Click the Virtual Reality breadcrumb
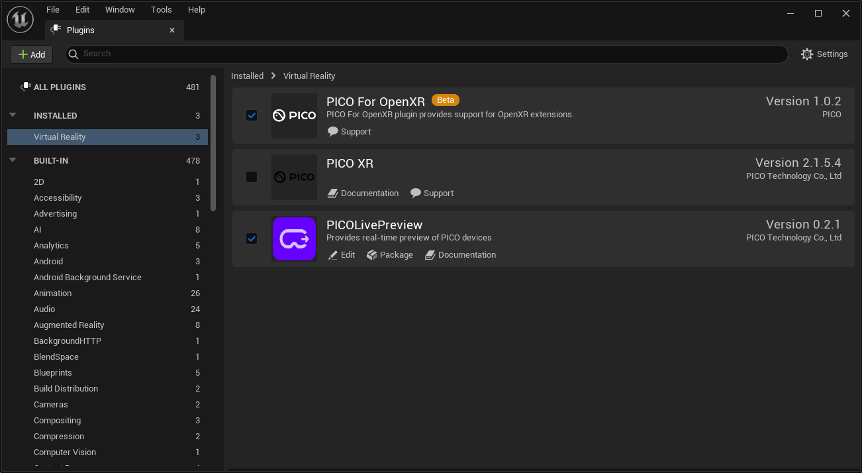The width and height of the screenshot is (862, 473). tap(309, 76)
